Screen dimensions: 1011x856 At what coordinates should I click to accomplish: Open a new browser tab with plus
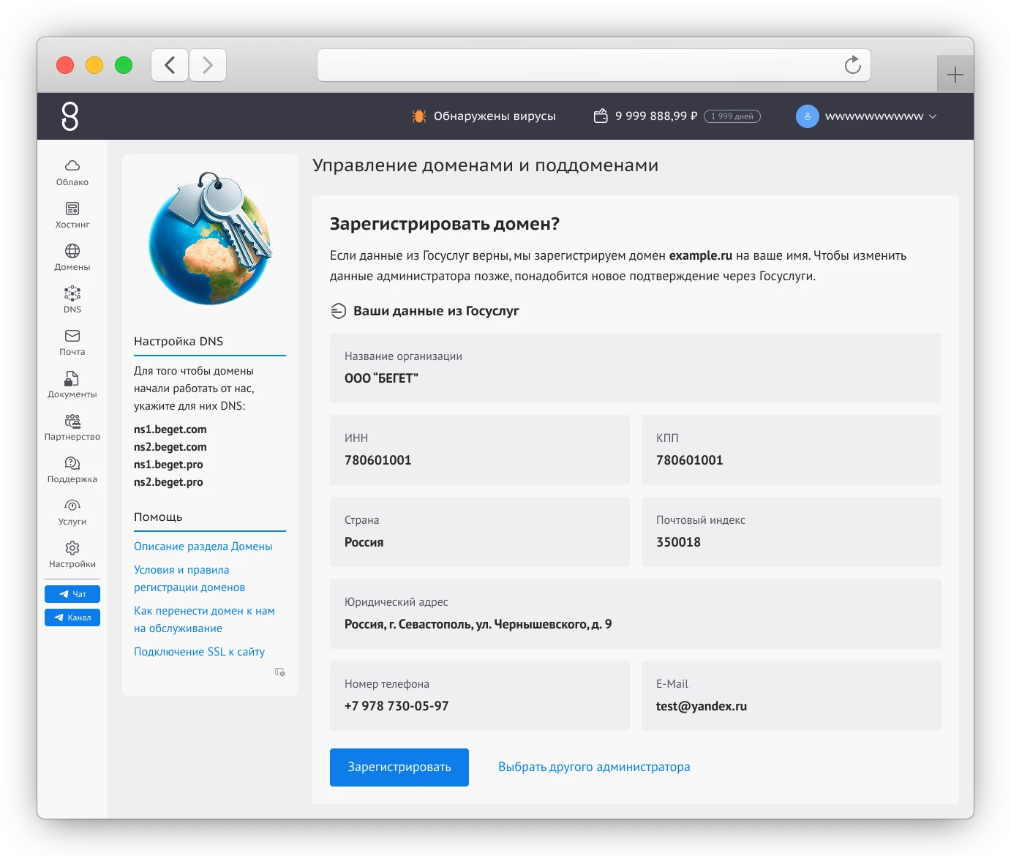click(955, 75)
